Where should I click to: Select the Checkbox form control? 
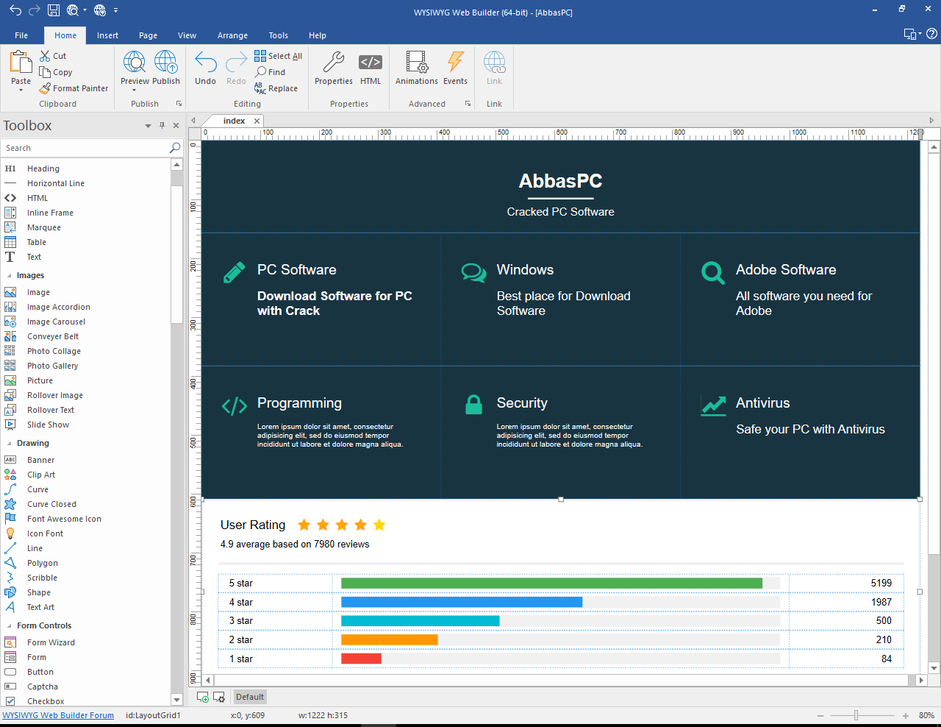click(45, 701)
